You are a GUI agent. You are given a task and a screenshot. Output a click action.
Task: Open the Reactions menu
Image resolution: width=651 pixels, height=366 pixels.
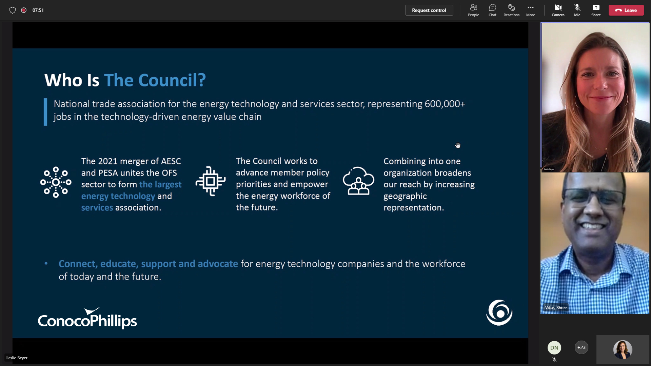511,10
